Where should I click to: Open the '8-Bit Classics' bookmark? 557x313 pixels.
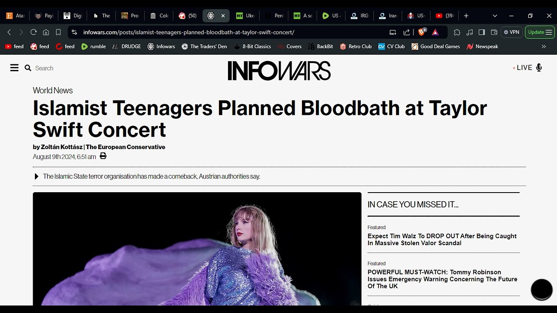252,47
